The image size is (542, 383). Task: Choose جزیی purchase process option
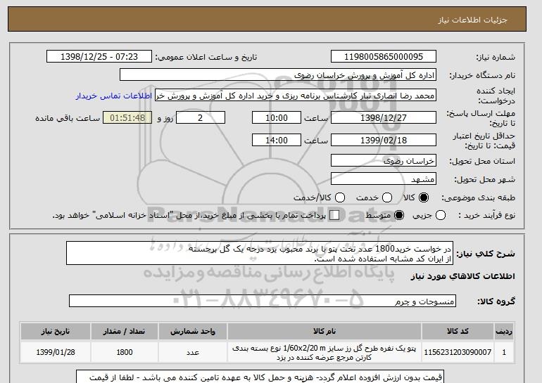coord(441,215)
